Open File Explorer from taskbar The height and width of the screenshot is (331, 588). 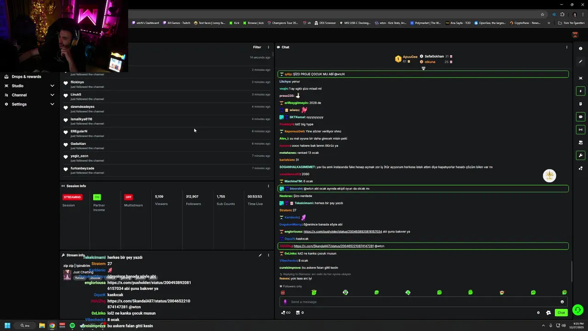(x=42, y=325)
